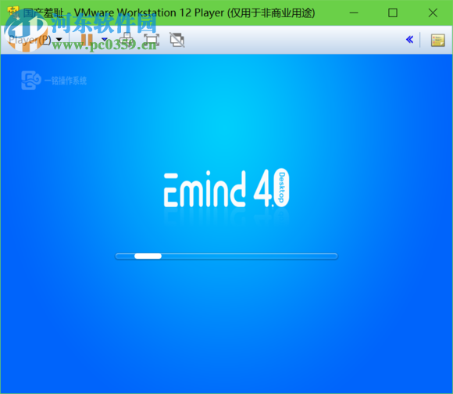
Task: Enter full screen mode
Action: [x=152, y=40]
